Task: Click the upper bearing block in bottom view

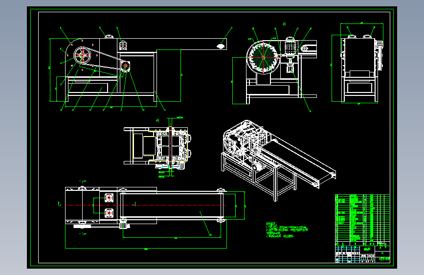Action: [109, 198]
